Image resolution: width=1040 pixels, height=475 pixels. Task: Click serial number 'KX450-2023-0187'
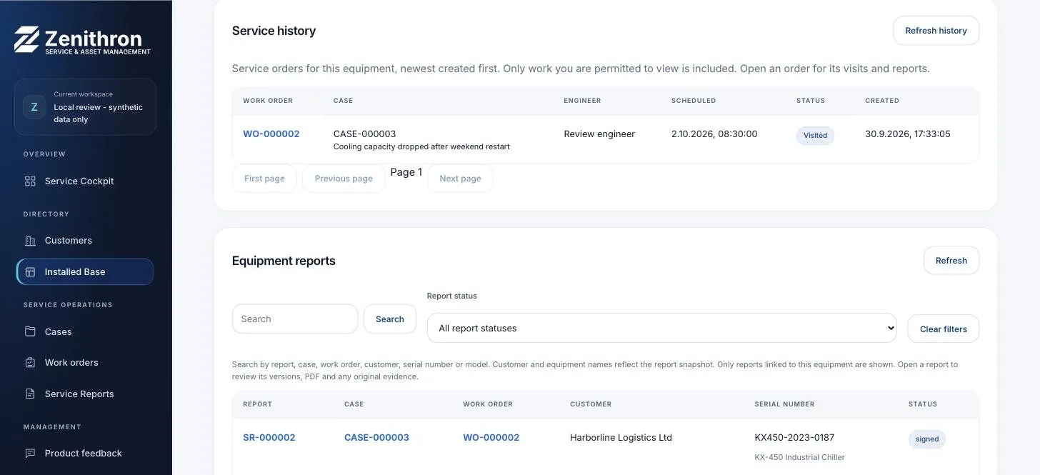(794, 438)
